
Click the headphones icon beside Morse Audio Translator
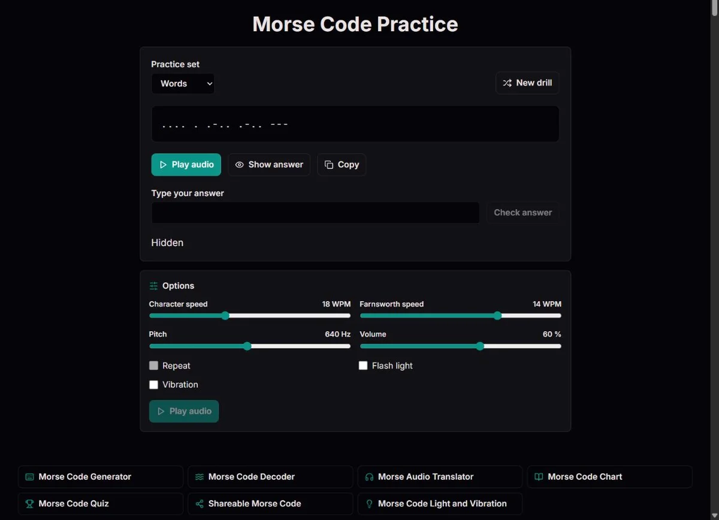369,477
